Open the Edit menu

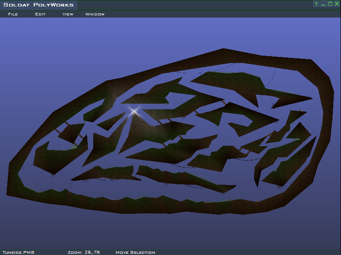pos(40,14)
